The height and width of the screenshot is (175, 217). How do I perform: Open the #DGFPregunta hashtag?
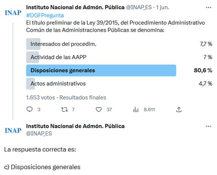[x=45, y=15]
